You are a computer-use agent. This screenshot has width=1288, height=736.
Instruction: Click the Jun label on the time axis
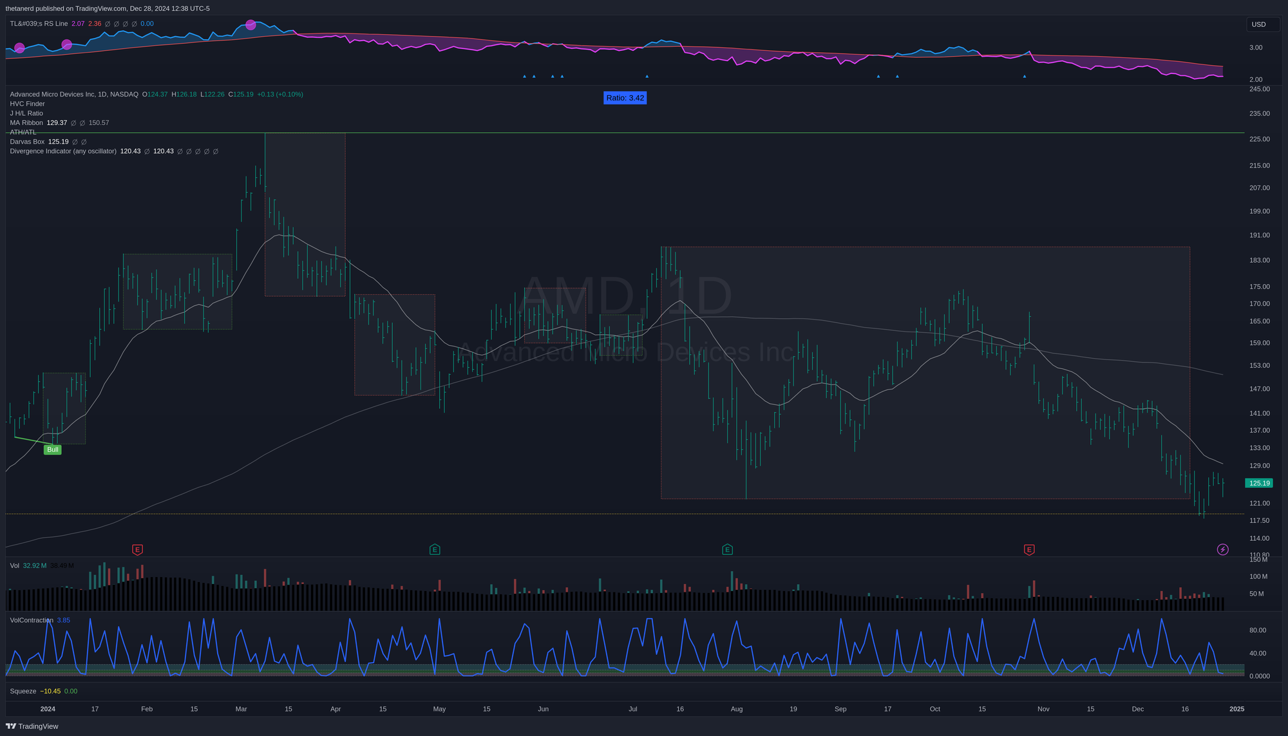[544, 709]
